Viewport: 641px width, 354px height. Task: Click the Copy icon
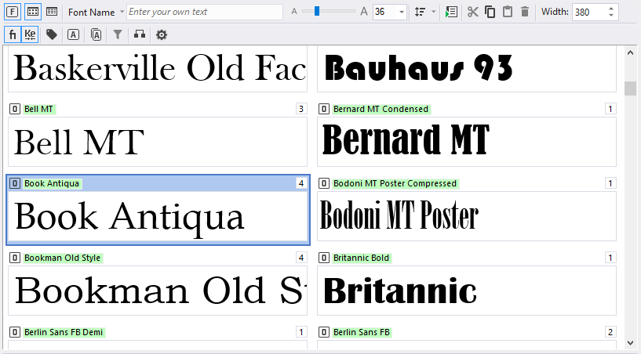point(490,12)
